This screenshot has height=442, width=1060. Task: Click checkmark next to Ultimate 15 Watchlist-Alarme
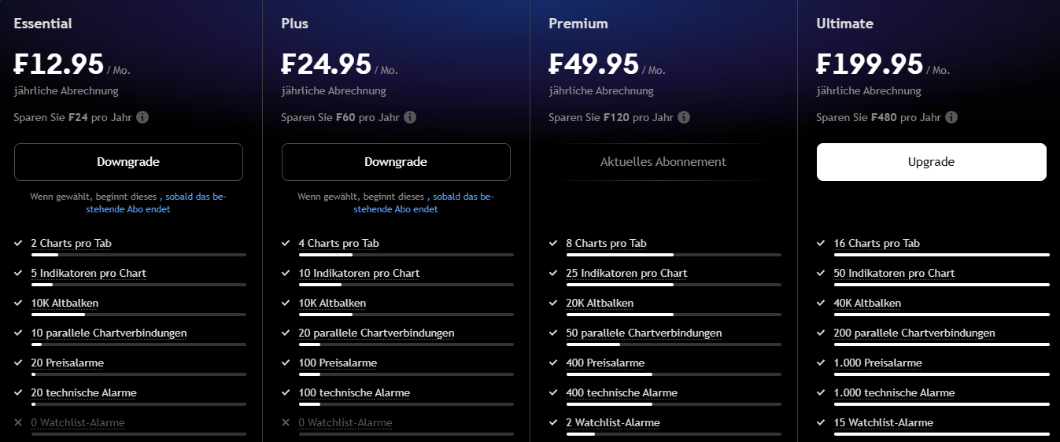tap(821, 422)
